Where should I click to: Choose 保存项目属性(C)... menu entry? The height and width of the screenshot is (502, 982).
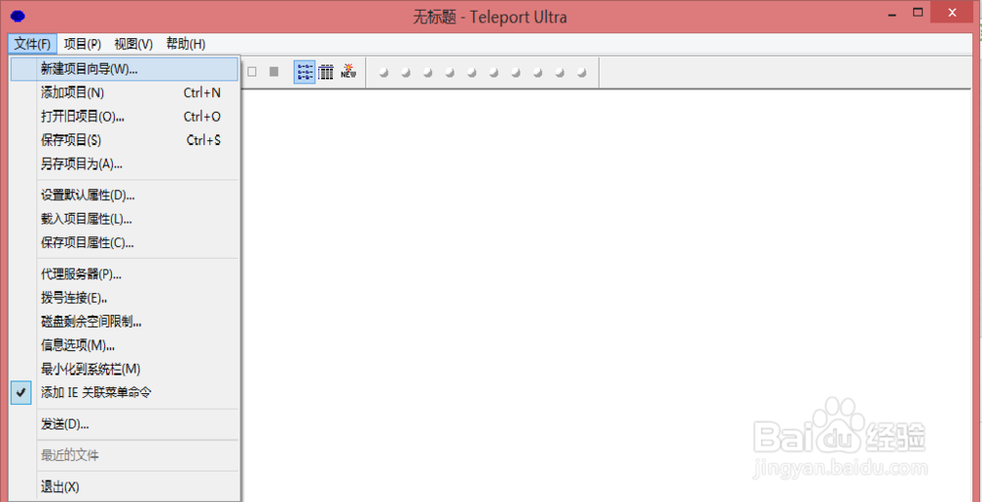[125, 242]
